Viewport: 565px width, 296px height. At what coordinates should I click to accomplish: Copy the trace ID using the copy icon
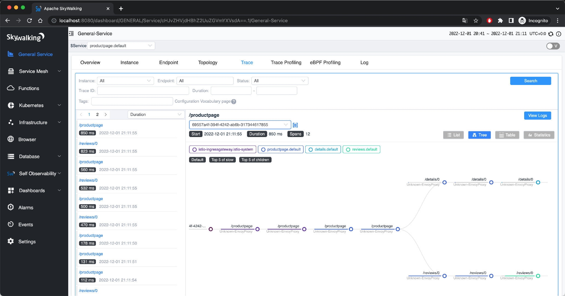pyautogui.click(x=295, y=125)
